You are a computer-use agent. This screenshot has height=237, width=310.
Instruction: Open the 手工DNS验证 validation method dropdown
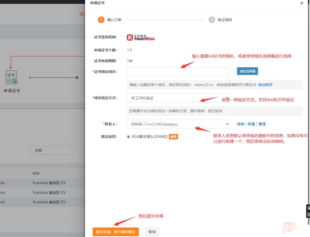click(178, 98)
